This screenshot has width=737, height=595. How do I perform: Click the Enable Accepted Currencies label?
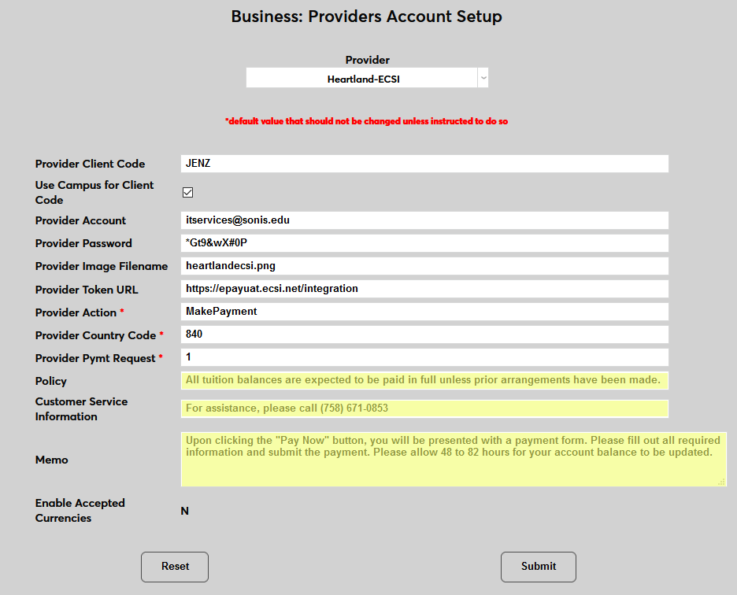pos(80,511)
